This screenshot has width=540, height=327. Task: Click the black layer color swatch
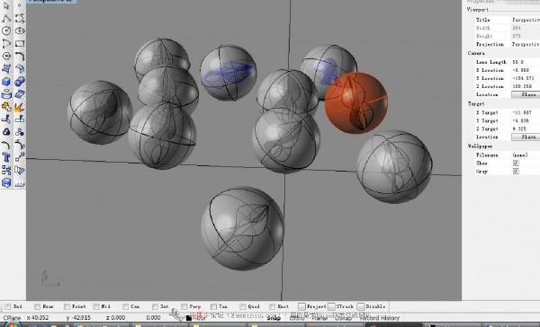tap(189, 318)
